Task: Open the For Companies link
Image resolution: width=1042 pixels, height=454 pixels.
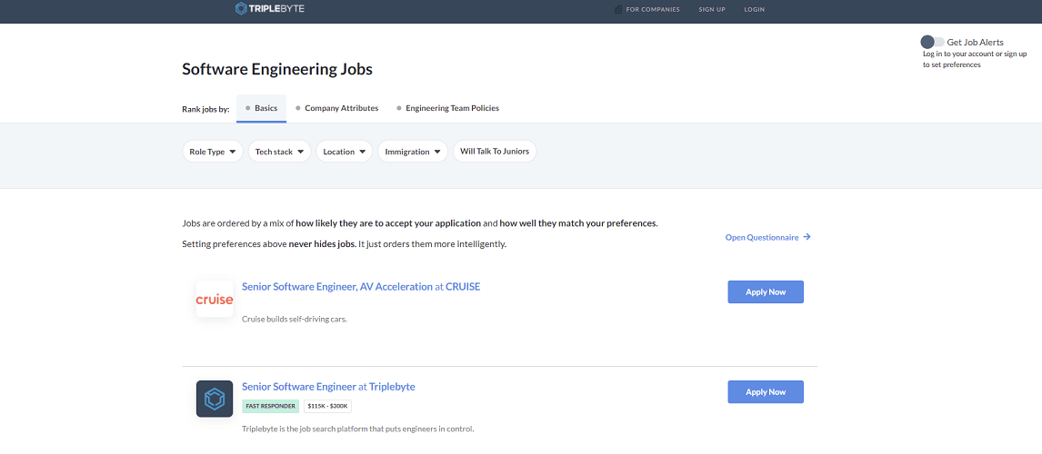Action: [x=653, y=9]
